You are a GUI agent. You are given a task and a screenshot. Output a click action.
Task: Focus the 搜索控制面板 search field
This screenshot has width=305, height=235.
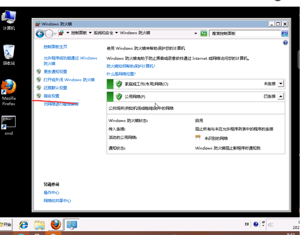point(245,33)
